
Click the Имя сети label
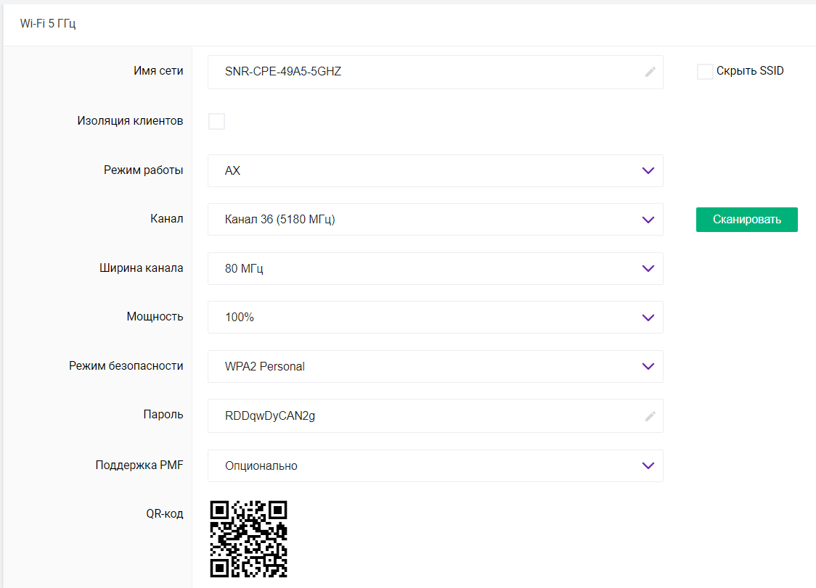pos(158,71)
